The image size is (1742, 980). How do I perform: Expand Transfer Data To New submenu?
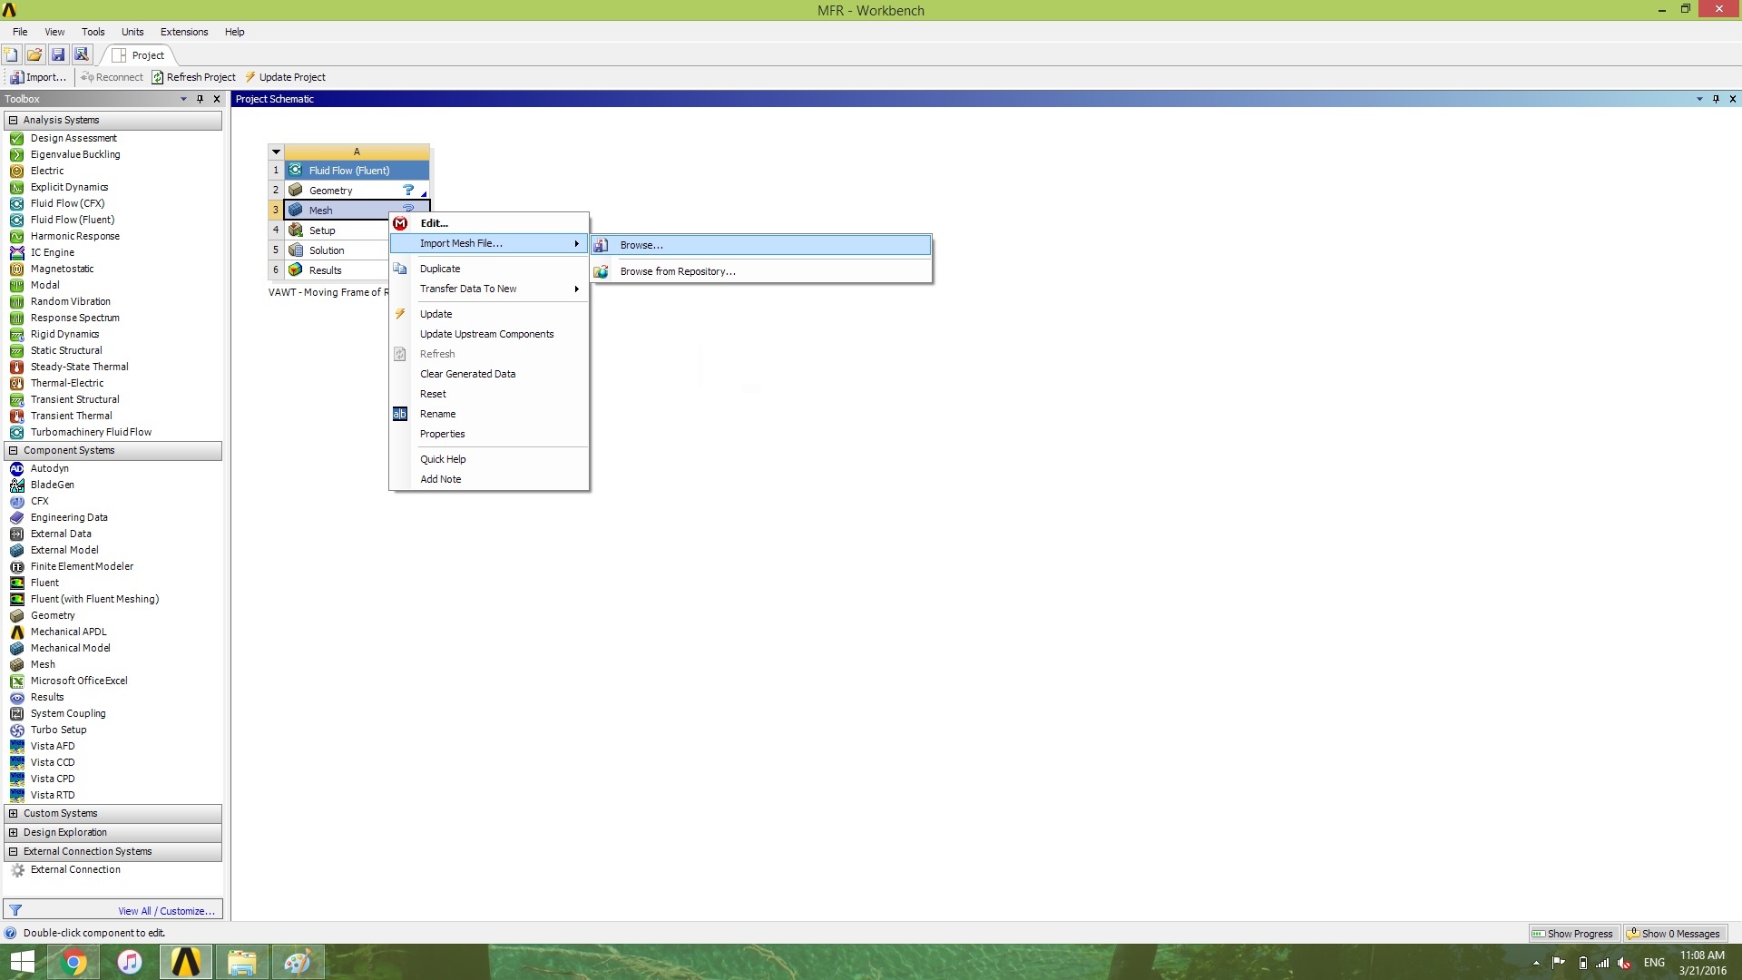point(489,289)
